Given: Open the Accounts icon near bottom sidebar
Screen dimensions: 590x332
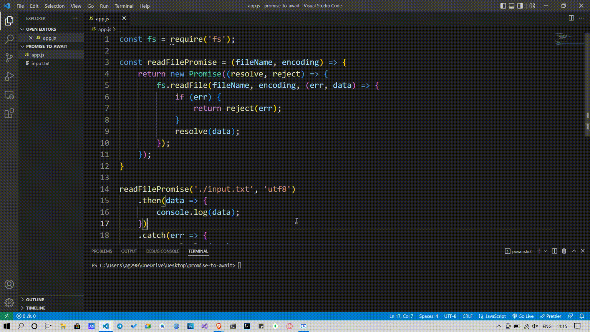Looking at the screenshot, I should click(9, 284).
